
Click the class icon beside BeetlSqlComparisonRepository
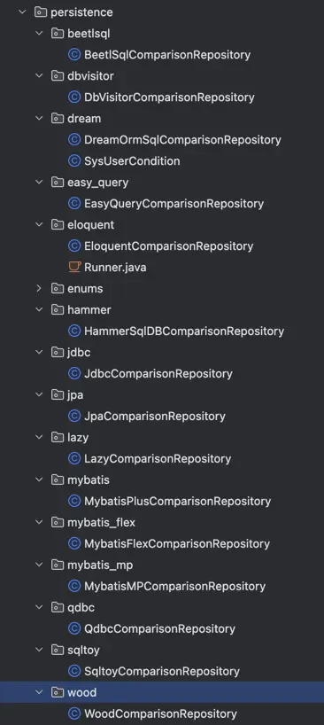click(74, 55)
